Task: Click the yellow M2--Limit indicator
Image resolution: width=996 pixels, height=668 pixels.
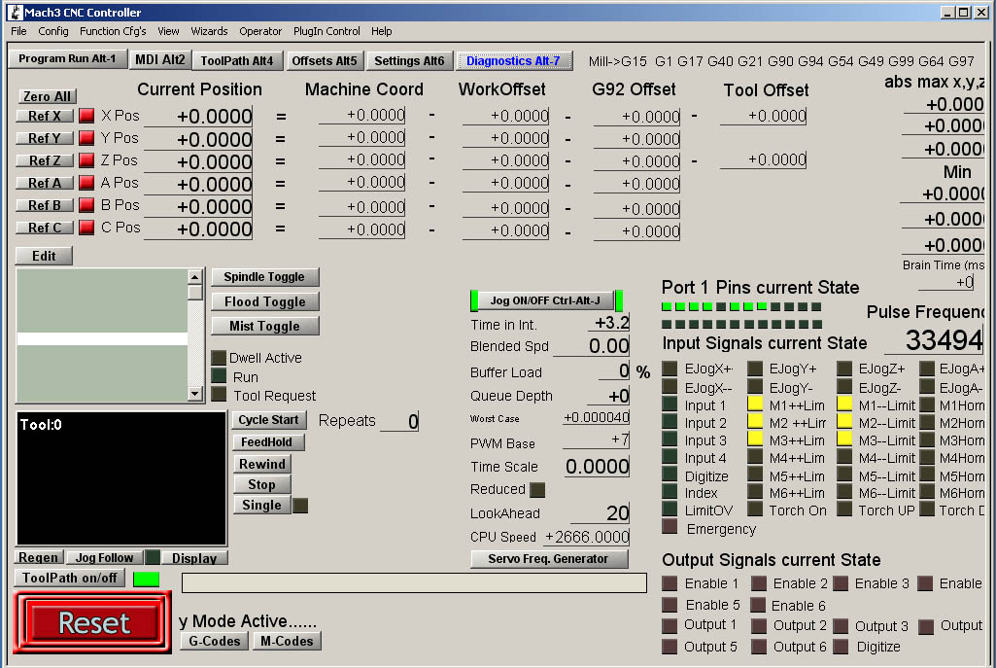Action: click(844, 421)
